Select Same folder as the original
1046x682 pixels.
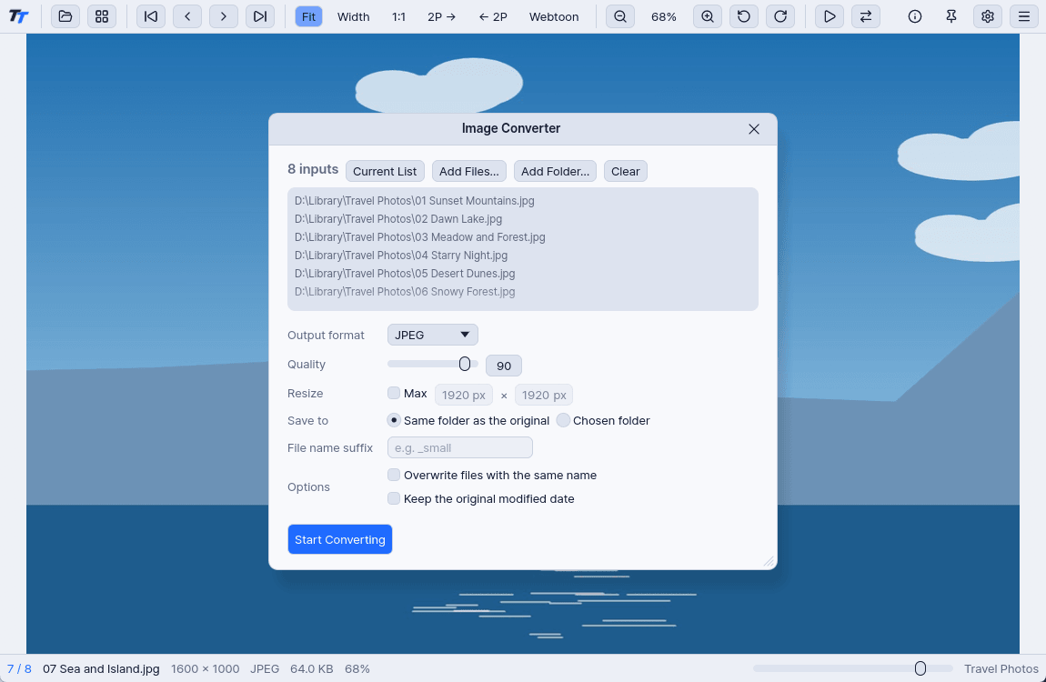[394, 420]
